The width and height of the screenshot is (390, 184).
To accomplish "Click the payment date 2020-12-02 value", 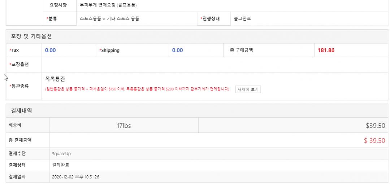I will tap(75, 177).
